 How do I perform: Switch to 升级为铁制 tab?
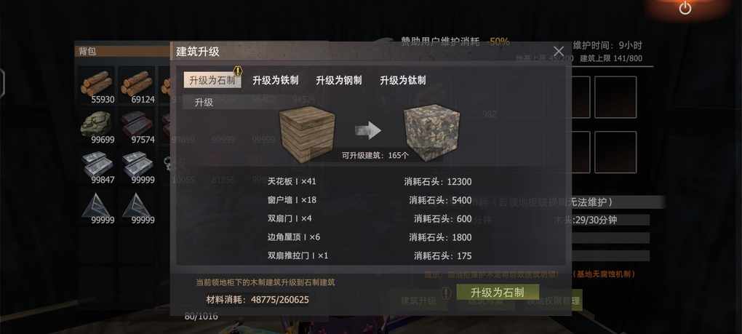(x=276, y=81)
